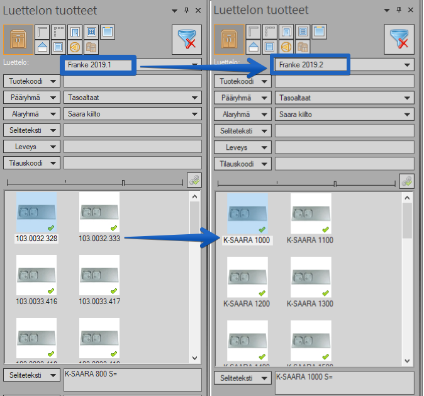Open panel options arrow in Franke 2019.1 panel
424x396 pixels.
pos(174,11)
